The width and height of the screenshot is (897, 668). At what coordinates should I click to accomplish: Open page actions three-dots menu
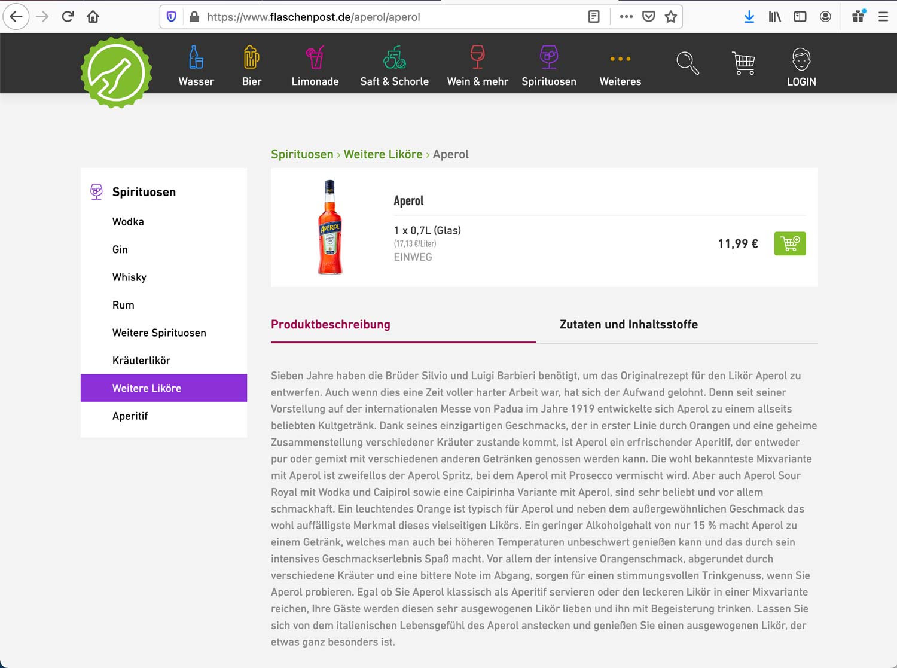pos(626,17)
